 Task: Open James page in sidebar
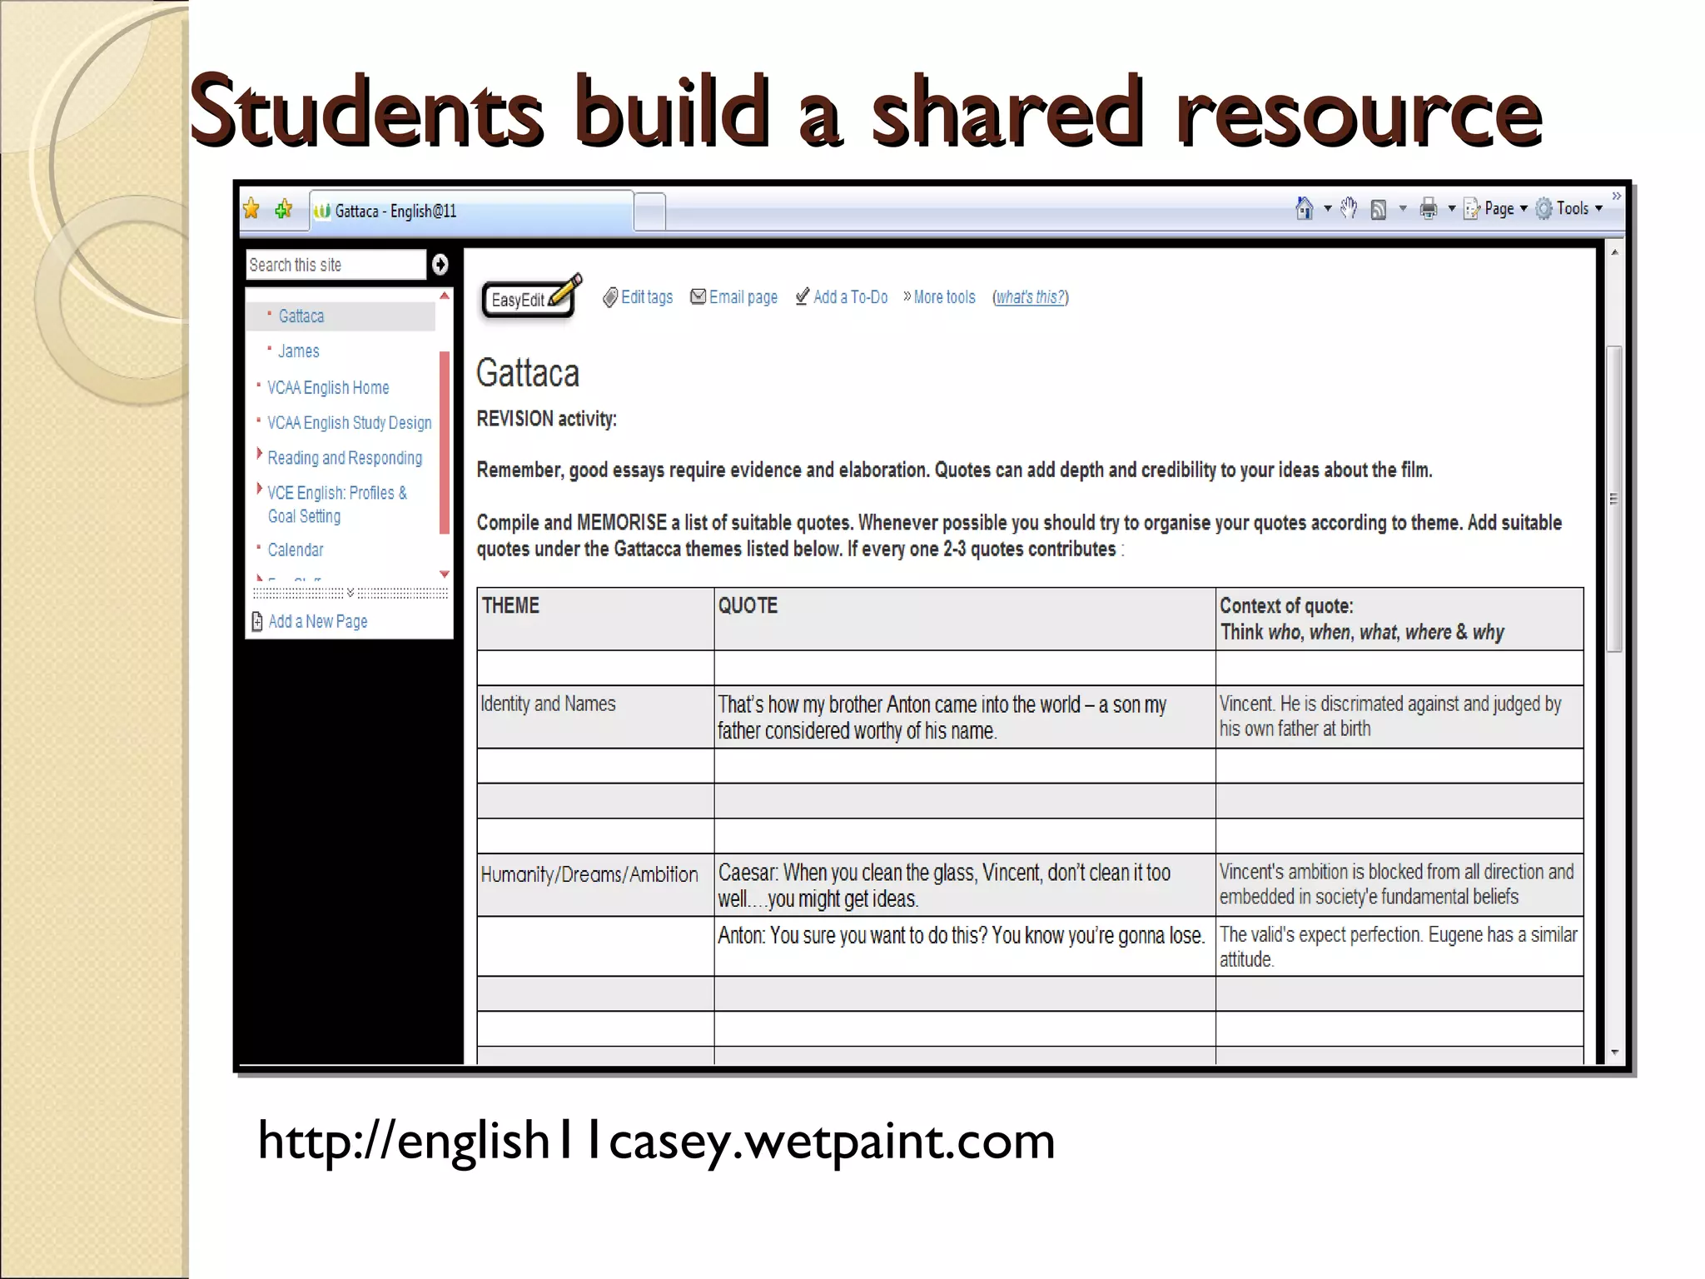[x=298, y=351]
